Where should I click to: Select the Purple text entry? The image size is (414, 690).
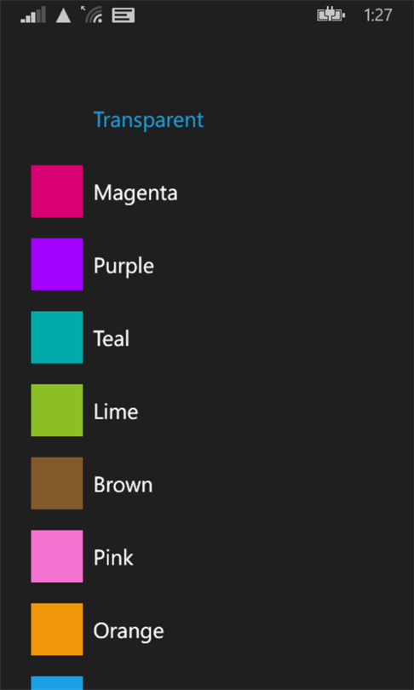point(124,267)
